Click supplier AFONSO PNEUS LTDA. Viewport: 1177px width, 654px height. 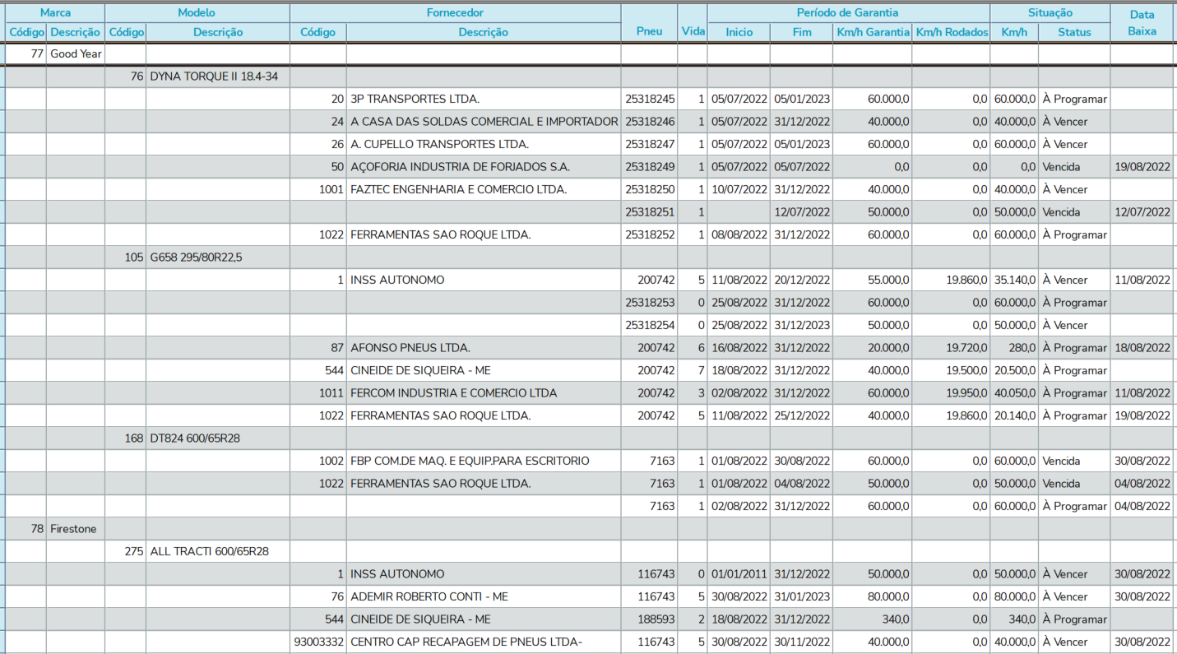click(x=410, y=348)
